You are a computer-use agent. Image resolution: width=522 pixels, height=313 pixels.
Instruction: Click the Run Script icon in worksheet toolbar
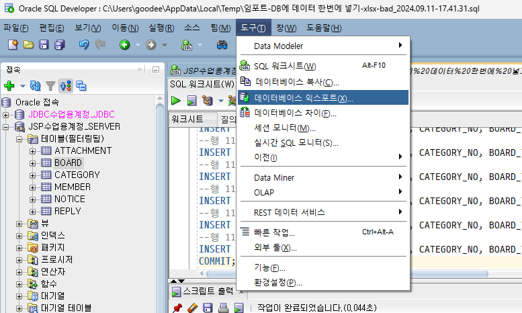pos(191,101)
